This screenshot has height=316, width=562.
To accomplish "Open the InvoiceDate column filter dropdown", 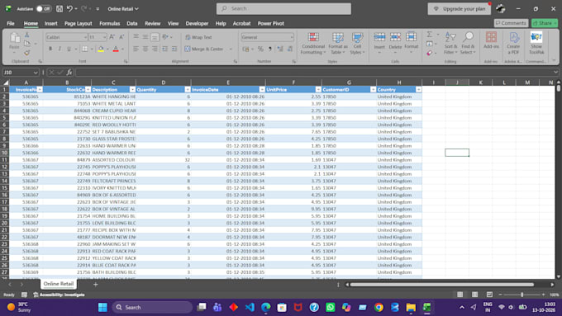I will 262,89.
